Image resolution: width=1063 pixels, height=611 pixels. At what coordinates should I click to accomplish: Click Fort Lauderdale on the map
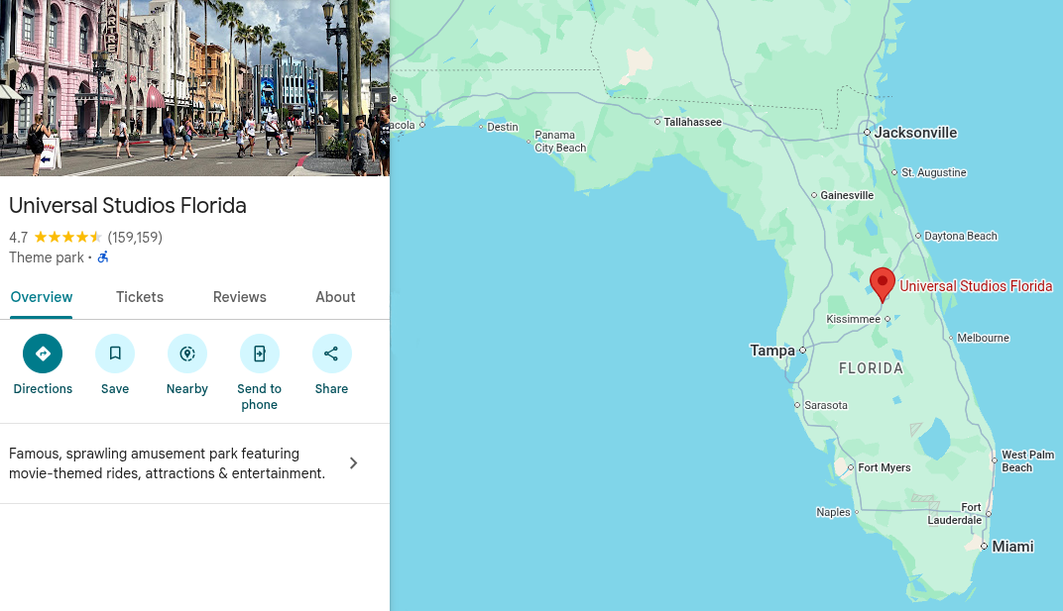955,513
